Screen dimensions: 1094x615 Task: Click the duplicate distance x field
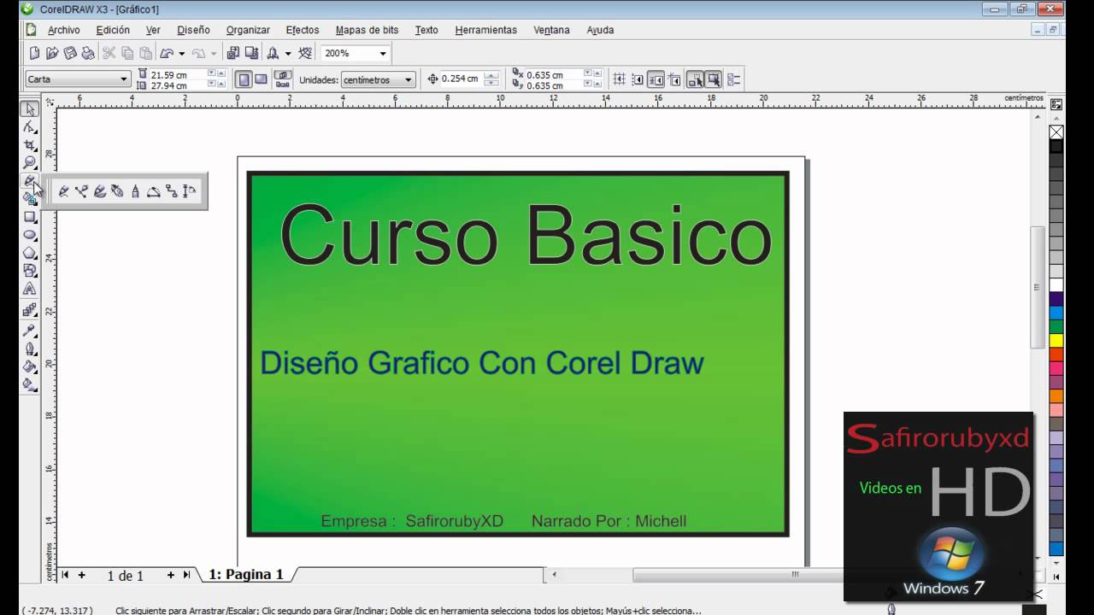(x=555, y=74)
